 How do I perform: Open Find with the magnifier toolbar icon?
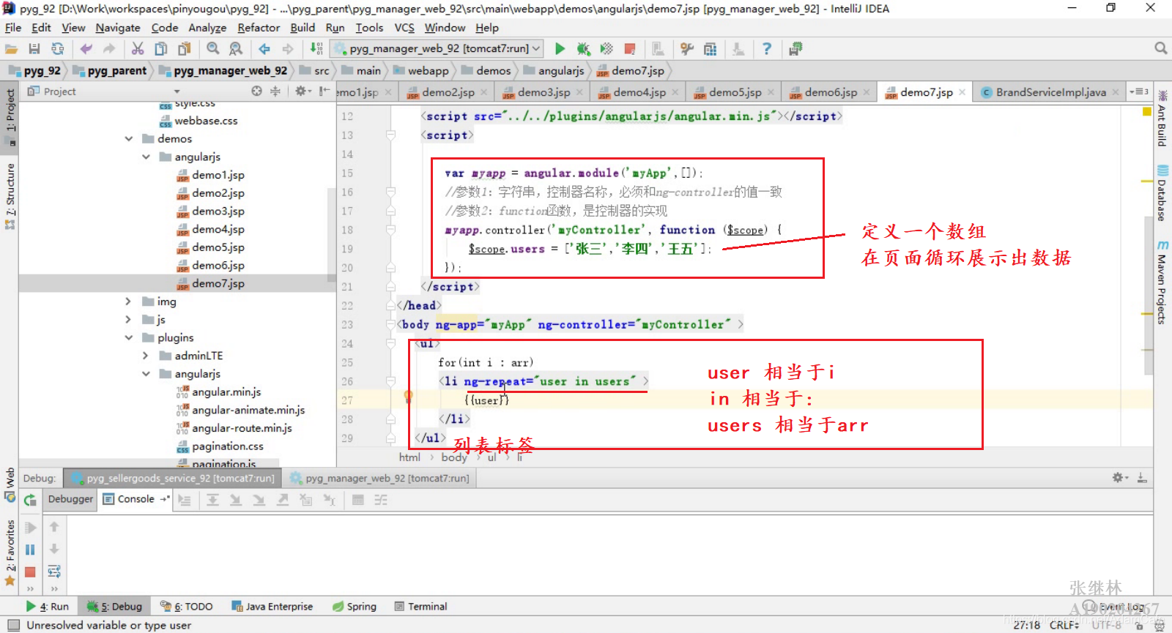[213, 48]
